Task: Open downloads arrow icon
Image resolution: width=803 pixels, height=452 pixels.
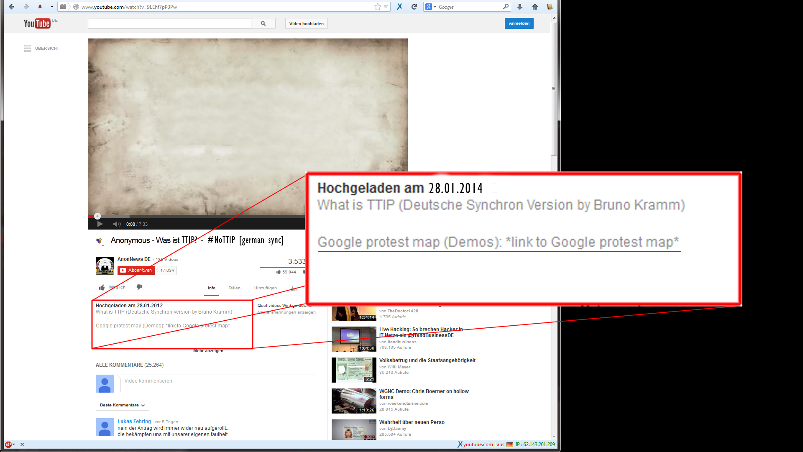Action: (519, 7)
